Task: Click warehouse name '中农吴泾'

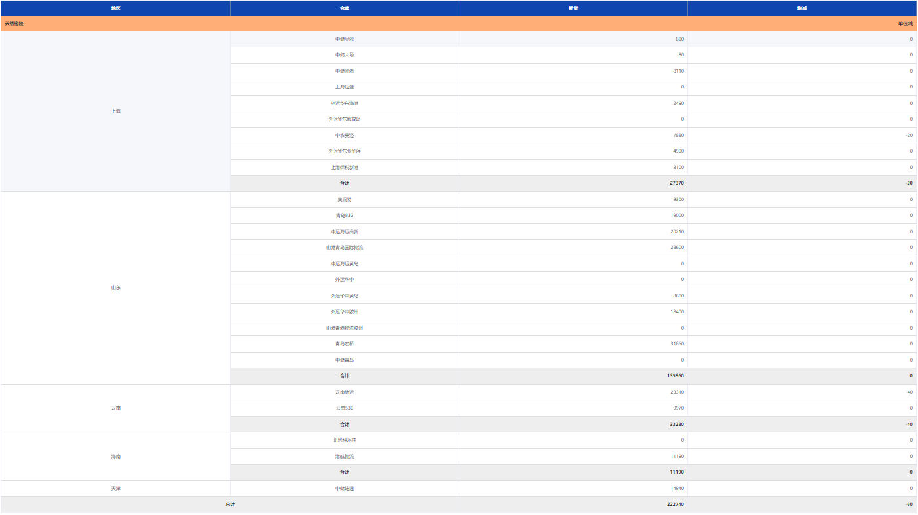Action: coord(345,135)
